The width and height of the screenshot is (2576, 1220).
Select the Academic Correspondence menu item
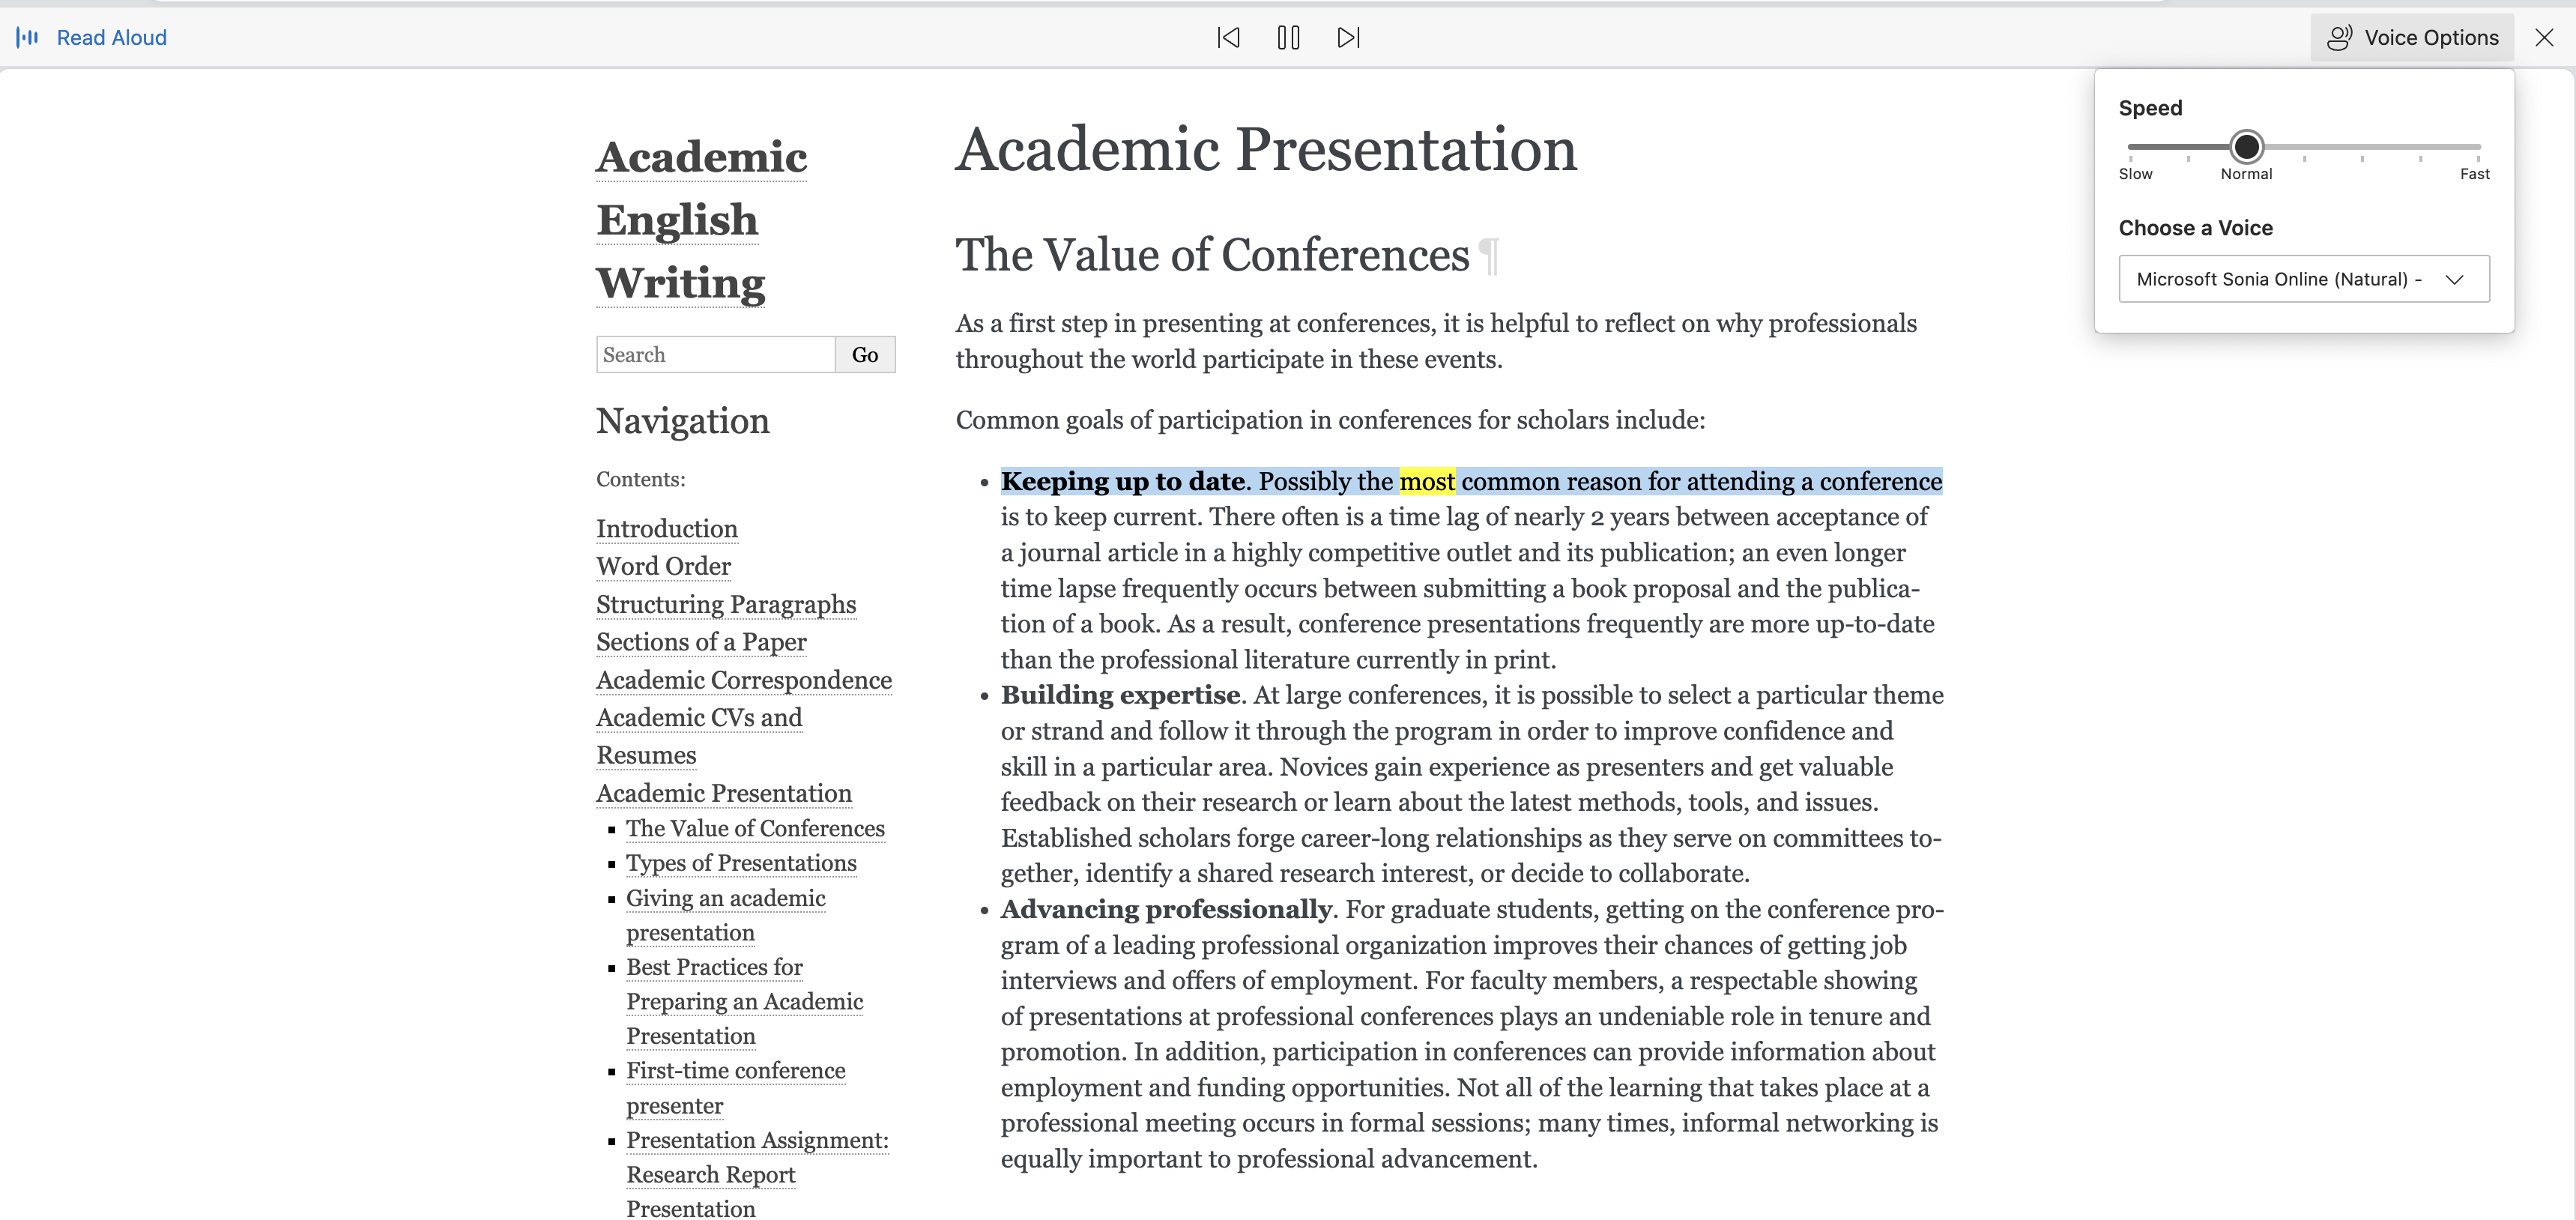click(744, 679)
